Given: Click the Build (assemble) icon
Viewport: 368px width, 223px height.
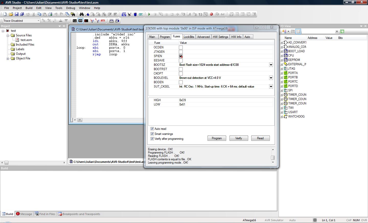Looking at the screenshot, I should [x=111, y=20].
